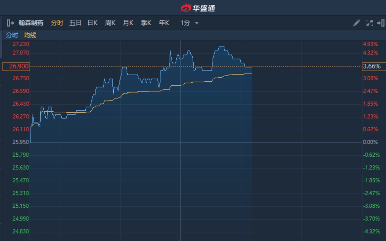Click the 4.93% percent axis value

(x=371, y=44)
